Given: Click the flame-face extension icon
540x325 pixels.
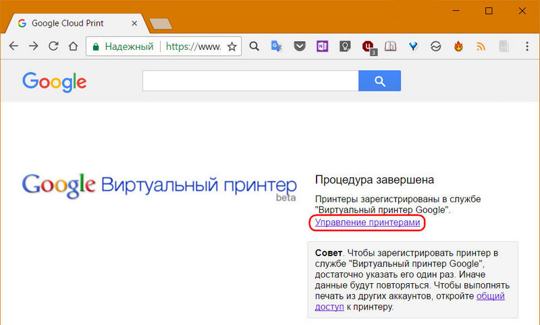Looking at the screenshot, I should point(458,46).
